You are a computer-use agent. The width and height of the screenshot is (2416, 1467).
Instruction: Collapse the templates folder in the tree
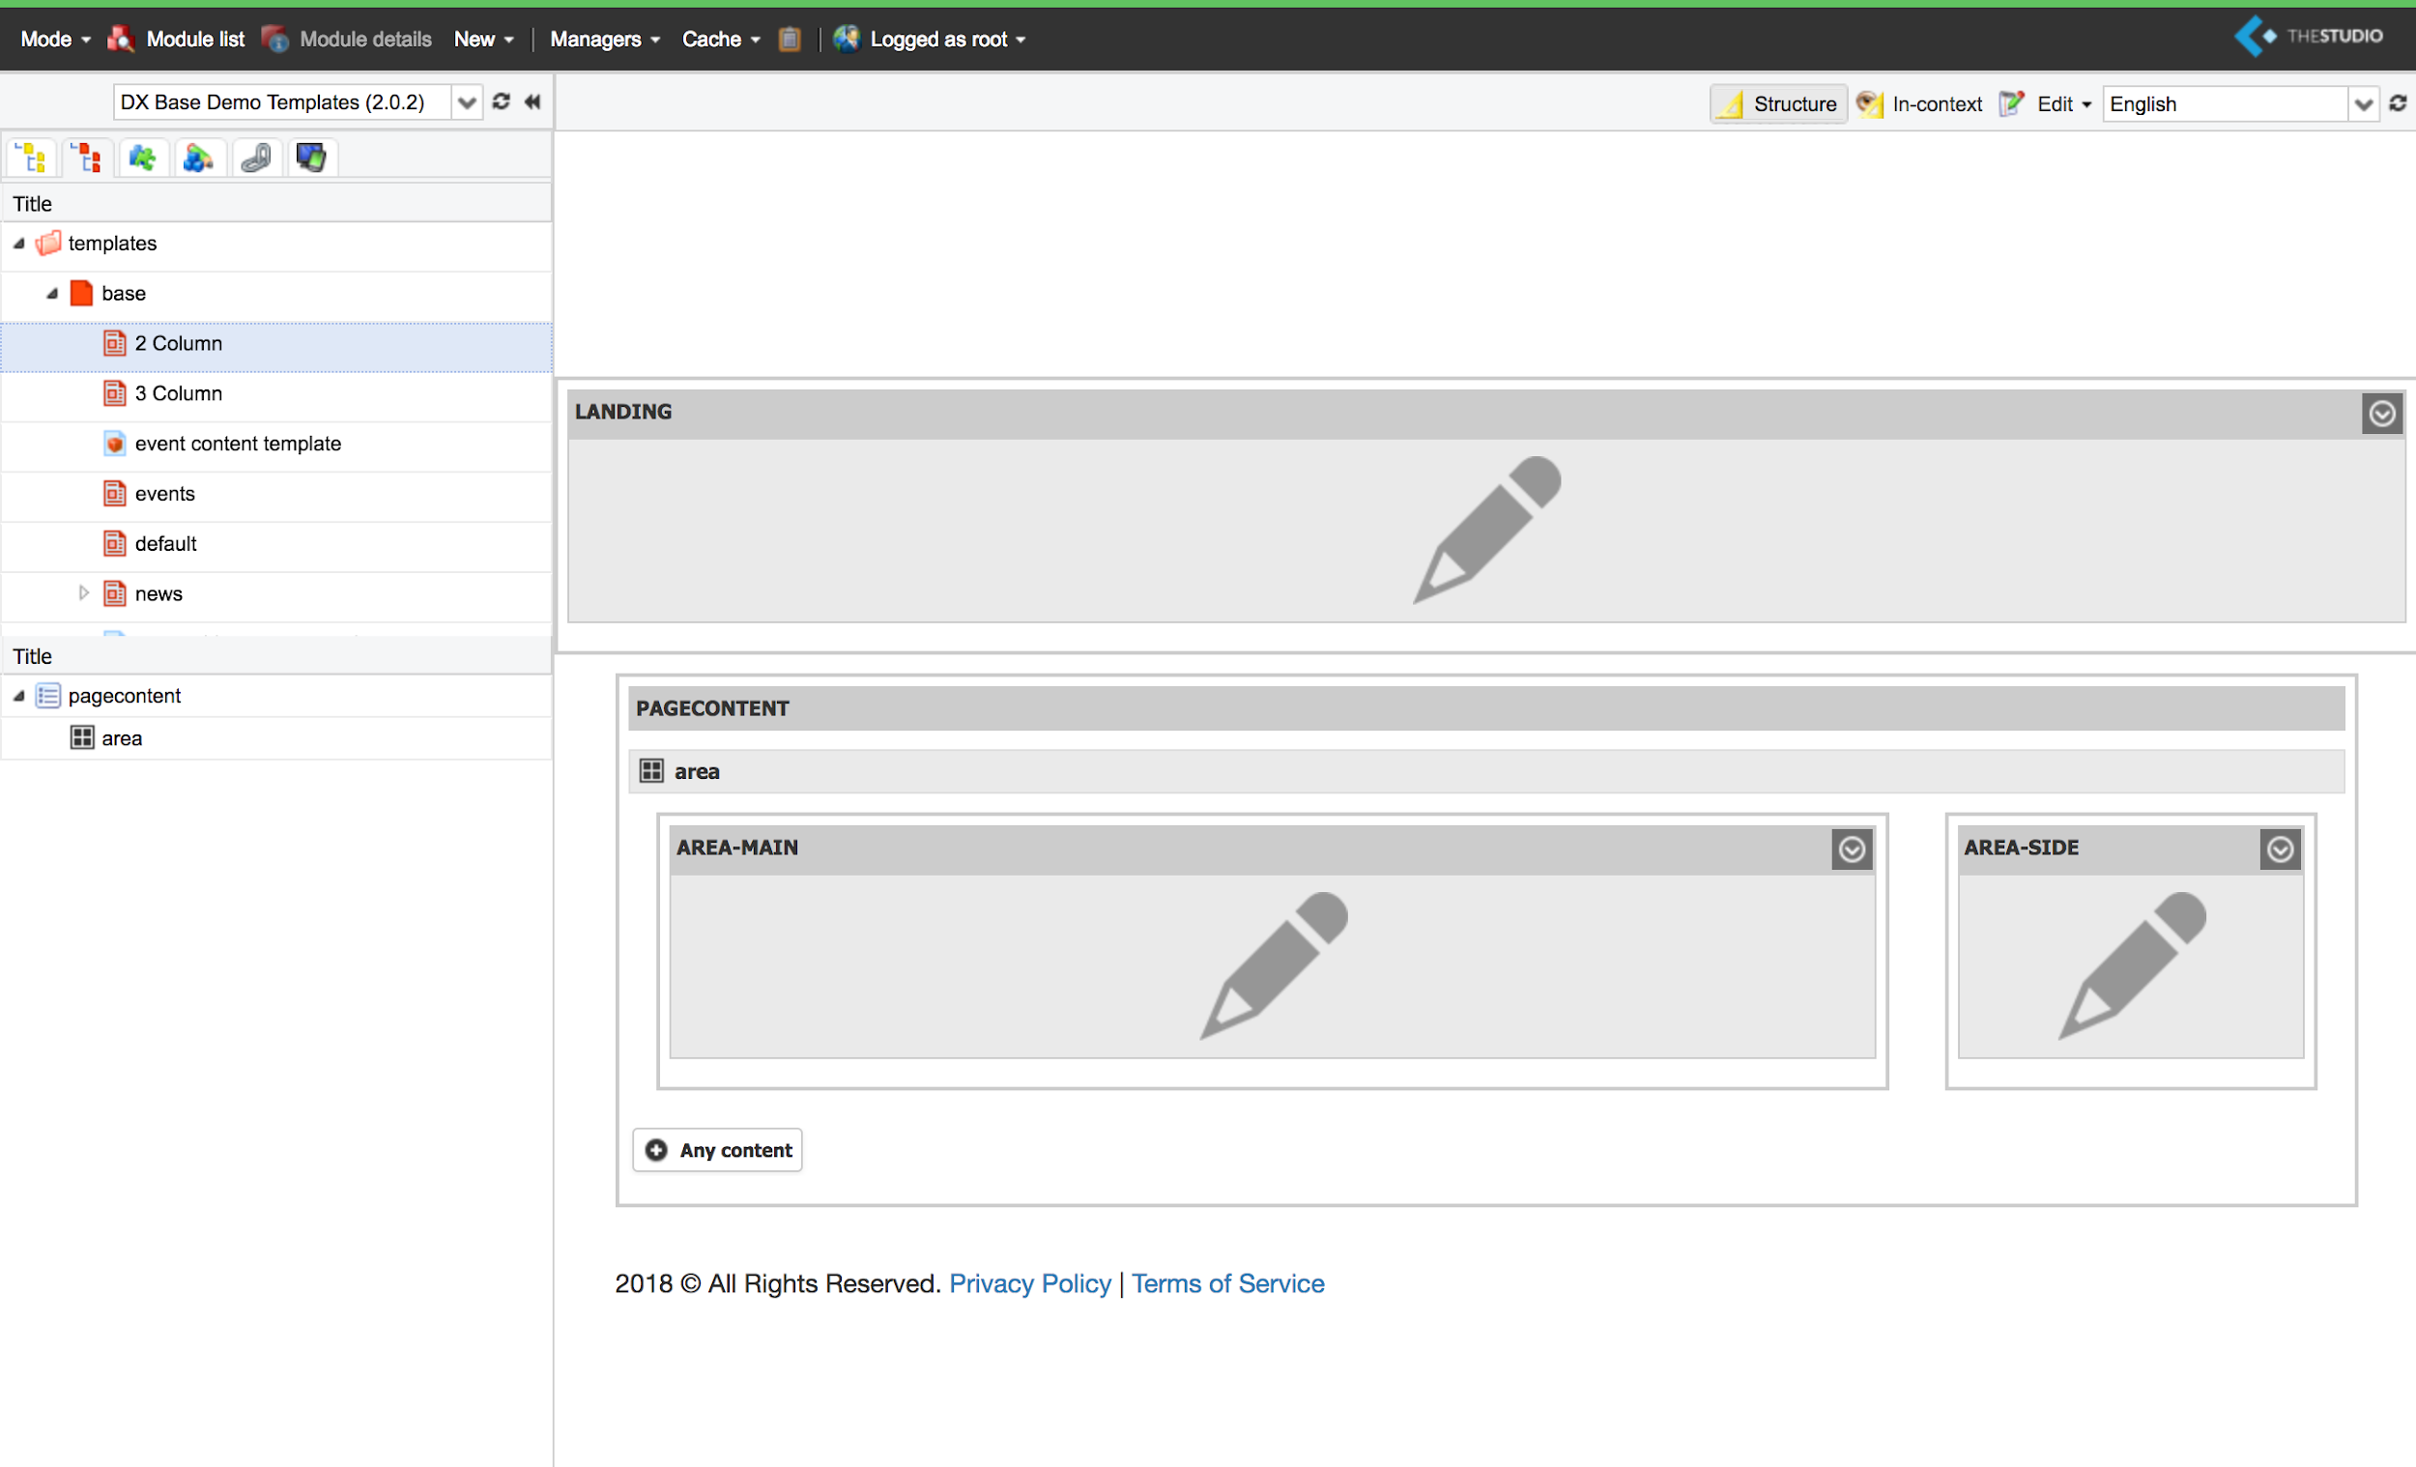click(x=17, y=244)
